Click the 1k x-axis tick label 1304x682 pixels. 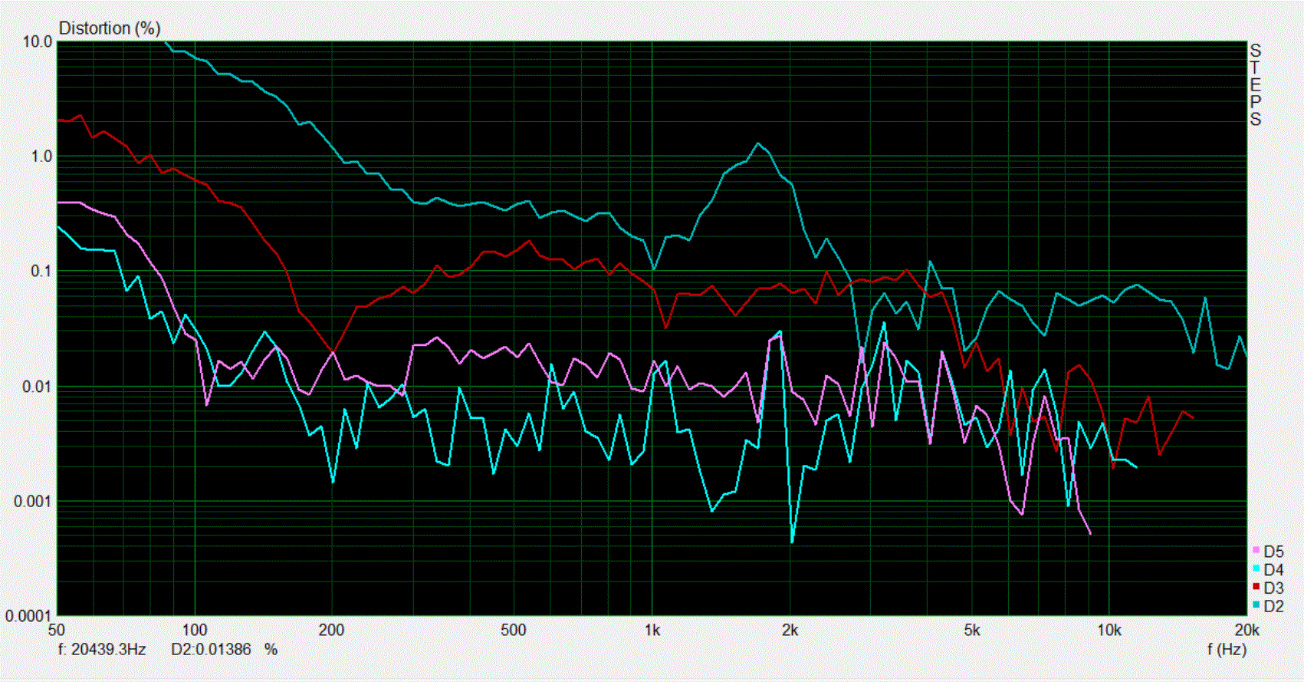tap(652, 631)
